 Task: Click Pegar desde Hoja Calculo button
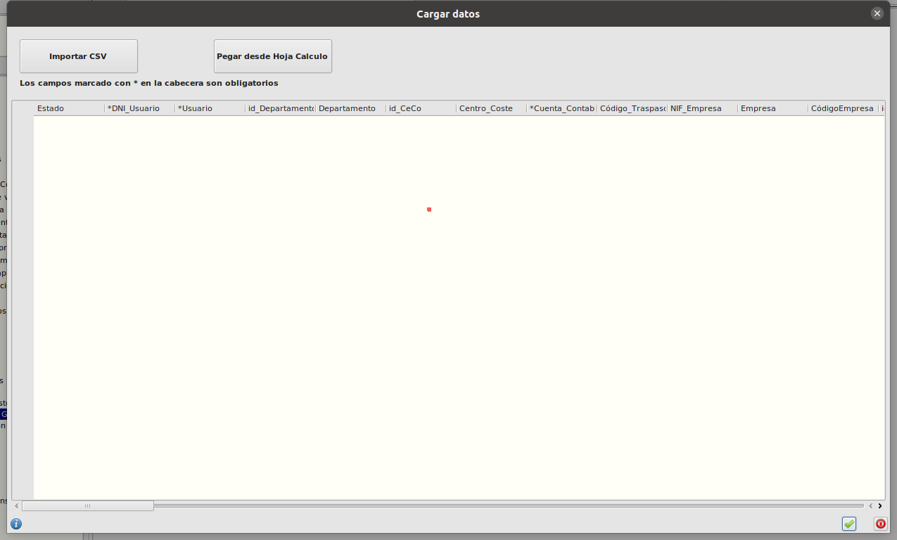click(x=273, y=56)
